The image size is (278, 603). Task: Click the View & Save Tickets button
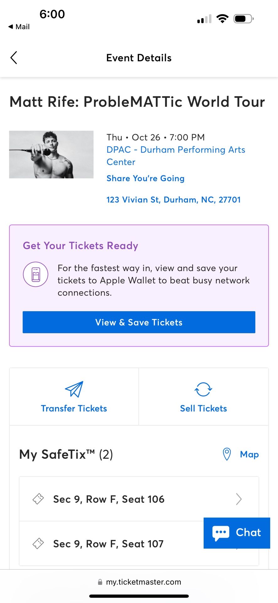(x=139, y=322)
